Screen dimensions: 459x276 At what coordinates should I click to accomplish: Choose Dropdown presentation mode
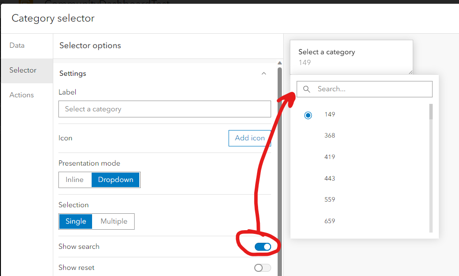(115, 180)
